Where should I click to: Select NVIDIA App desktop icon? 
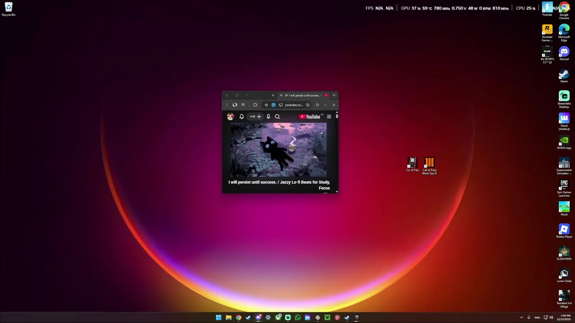click(564, 142)
